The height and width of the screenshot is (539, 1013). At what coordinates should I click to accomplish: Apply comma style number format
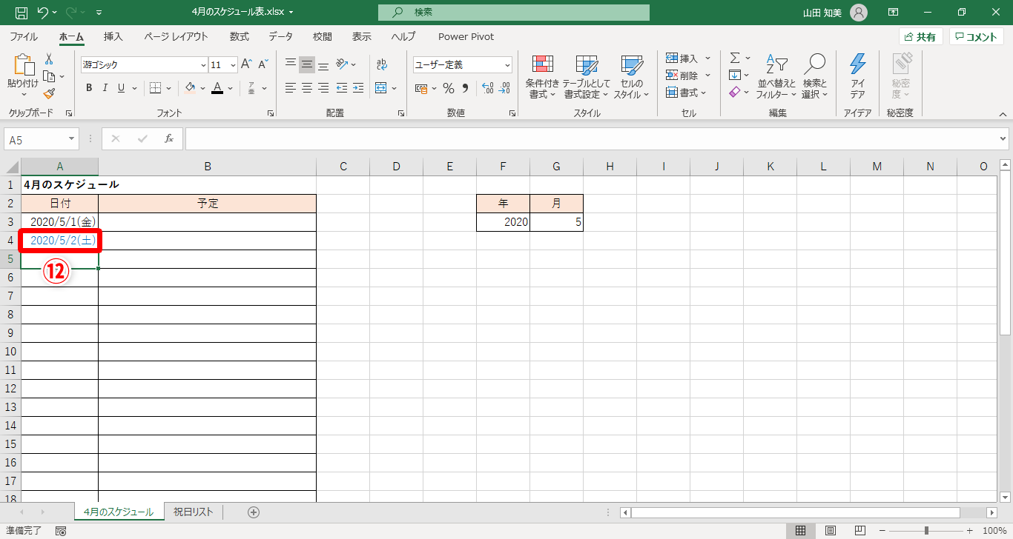[466, 88]
